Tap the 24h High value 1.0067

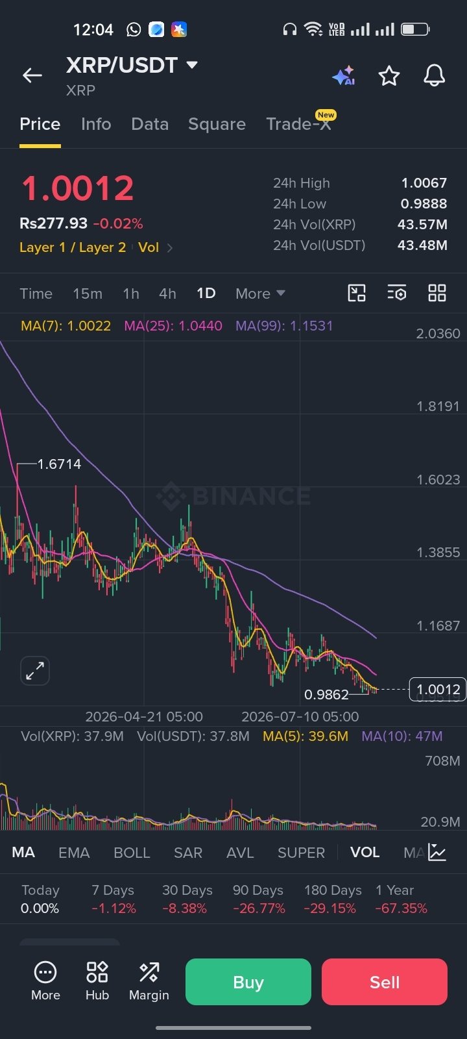click(424, 183)
